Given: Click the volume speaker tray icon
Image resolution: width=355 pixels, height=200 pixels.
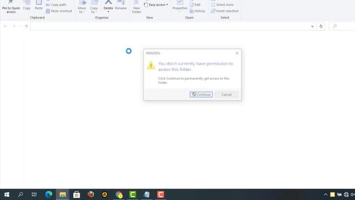Looking at the screenshot, I should [x=353, y=194].
